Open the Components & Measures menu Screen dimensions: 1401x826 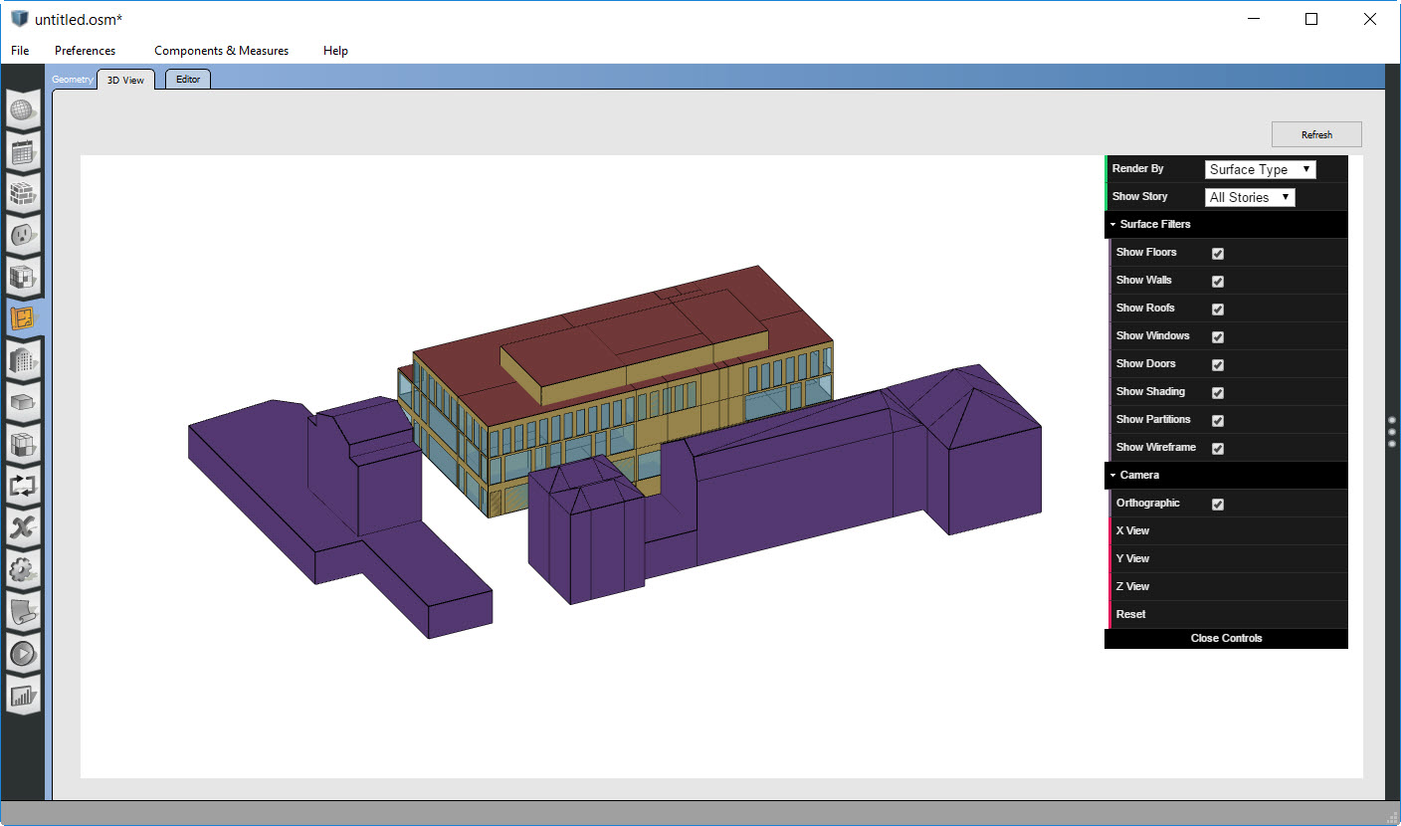(x=221, y=50)
